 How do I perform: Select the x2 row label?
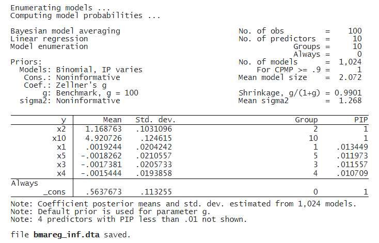(61, 129)
